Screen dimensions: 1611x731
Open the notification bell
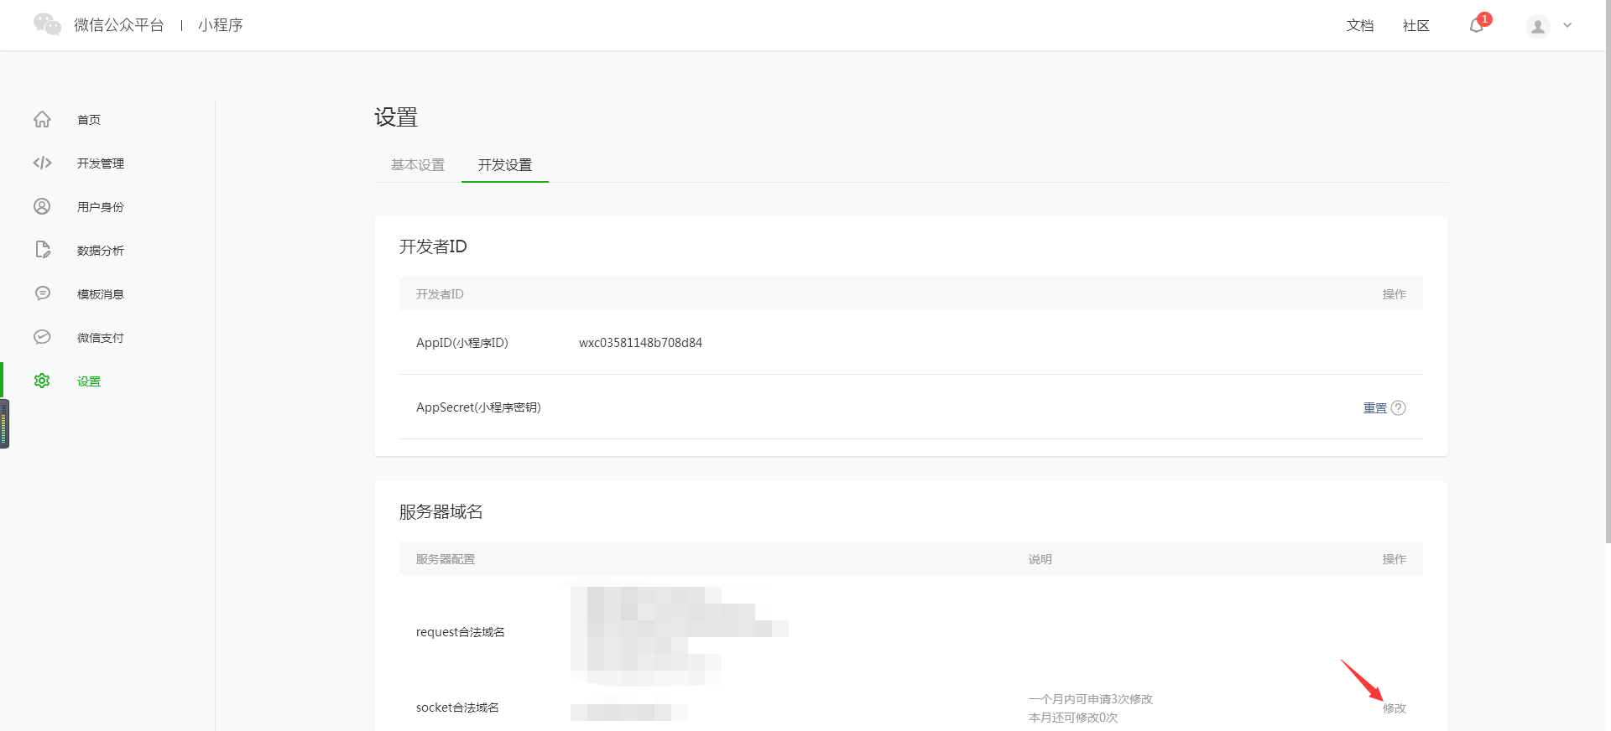pyautogui.click(x=1477, y=25)
